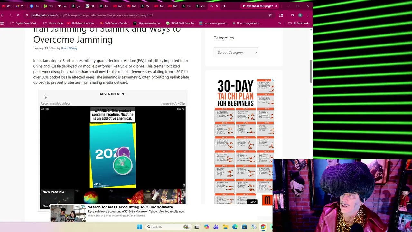Open the media control icon in the toolbar
This screenshot has height=232, width=412.
(x=292, y=15)
